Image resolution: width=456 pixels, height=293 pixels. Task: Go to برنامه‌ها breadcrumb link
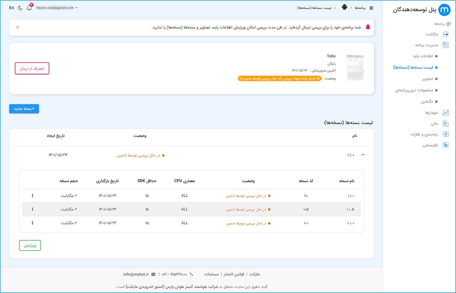point(360,8)
